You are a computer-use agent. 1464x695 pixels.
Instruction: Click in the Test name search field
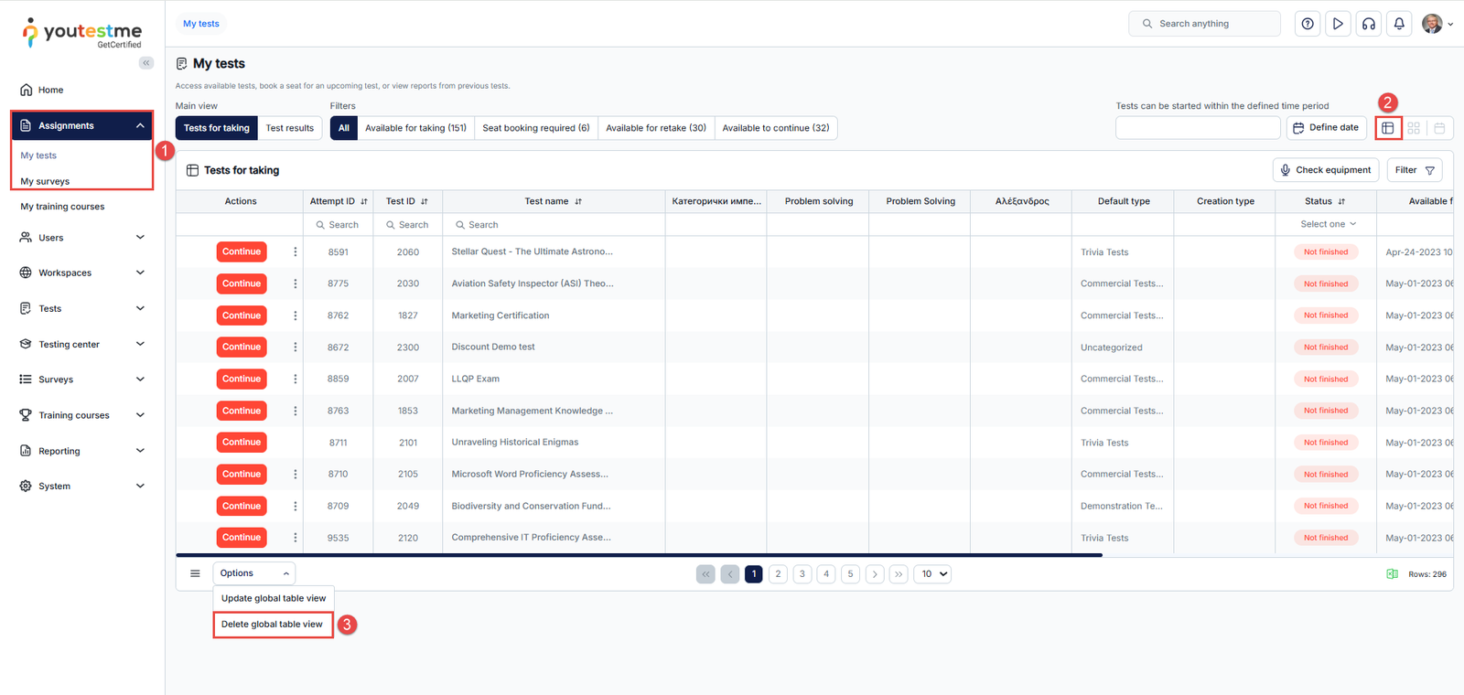pos(554,225)
